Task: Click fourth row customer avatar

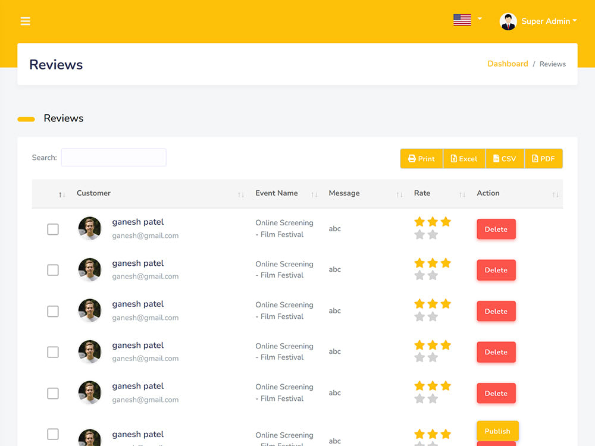Action: 90,351
